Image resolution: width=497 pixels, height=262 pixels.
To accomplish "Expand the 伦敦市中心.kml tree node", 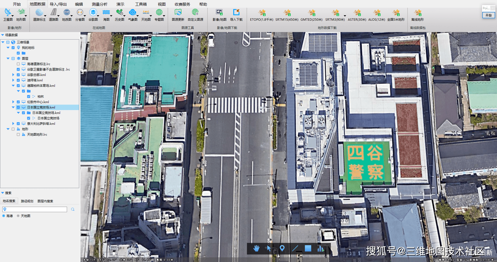I will (x=13, y=102).
